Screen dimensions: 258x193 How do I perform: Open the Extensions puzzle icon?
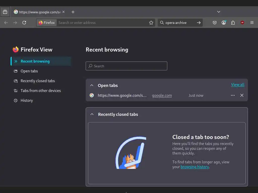233,23
